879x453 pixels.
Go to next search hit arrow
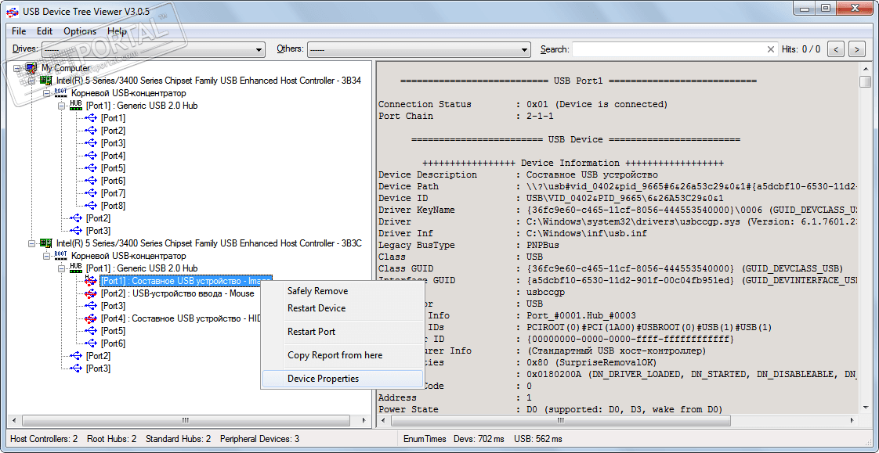(x=856, y=49)
